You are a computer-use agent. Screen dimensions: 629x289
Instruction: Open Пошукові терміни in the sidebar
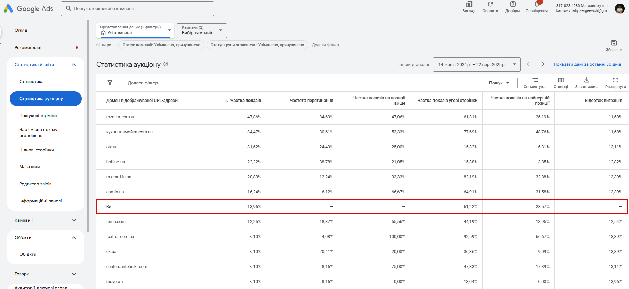coord(38,116)
